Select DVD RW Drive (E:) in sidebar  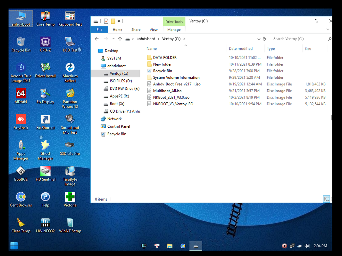pyautogui.click(x=125, y=89)
